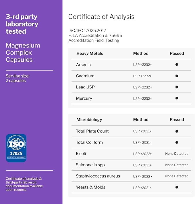Click the documentation available upon request note
This screenshot has height=204, width=195.
[24, 184]
